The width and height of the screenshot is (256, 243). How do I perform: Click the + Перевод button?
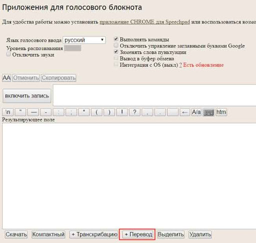(x=138, y=234)
